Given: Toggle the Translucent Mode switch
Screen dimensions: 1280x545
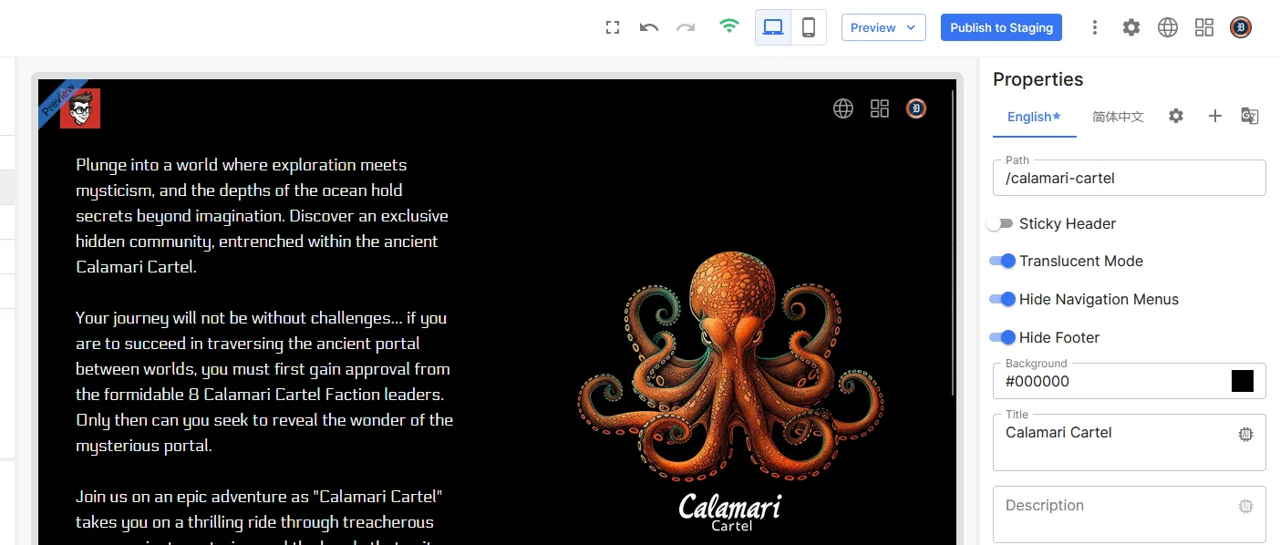Looking at the screenshot, I should pos(1002,261).
